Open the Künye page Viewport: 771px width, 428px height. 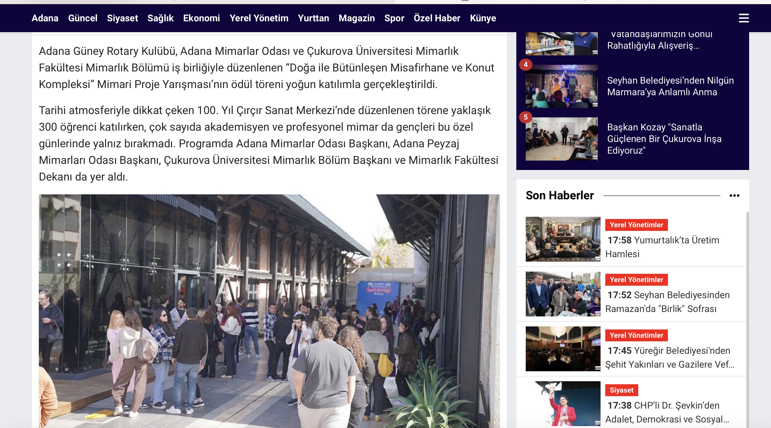coord(482,18)
